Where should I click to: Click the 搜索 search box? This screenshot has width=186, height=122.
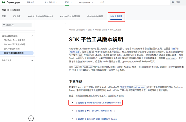[x=178, y=2]
